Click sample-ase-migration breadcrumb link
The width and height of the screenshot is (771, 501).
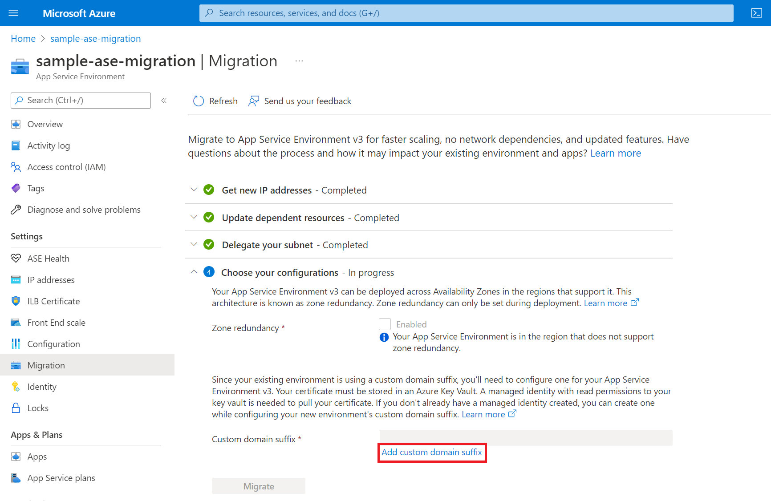pyautogui.click(x=96, y=39)
